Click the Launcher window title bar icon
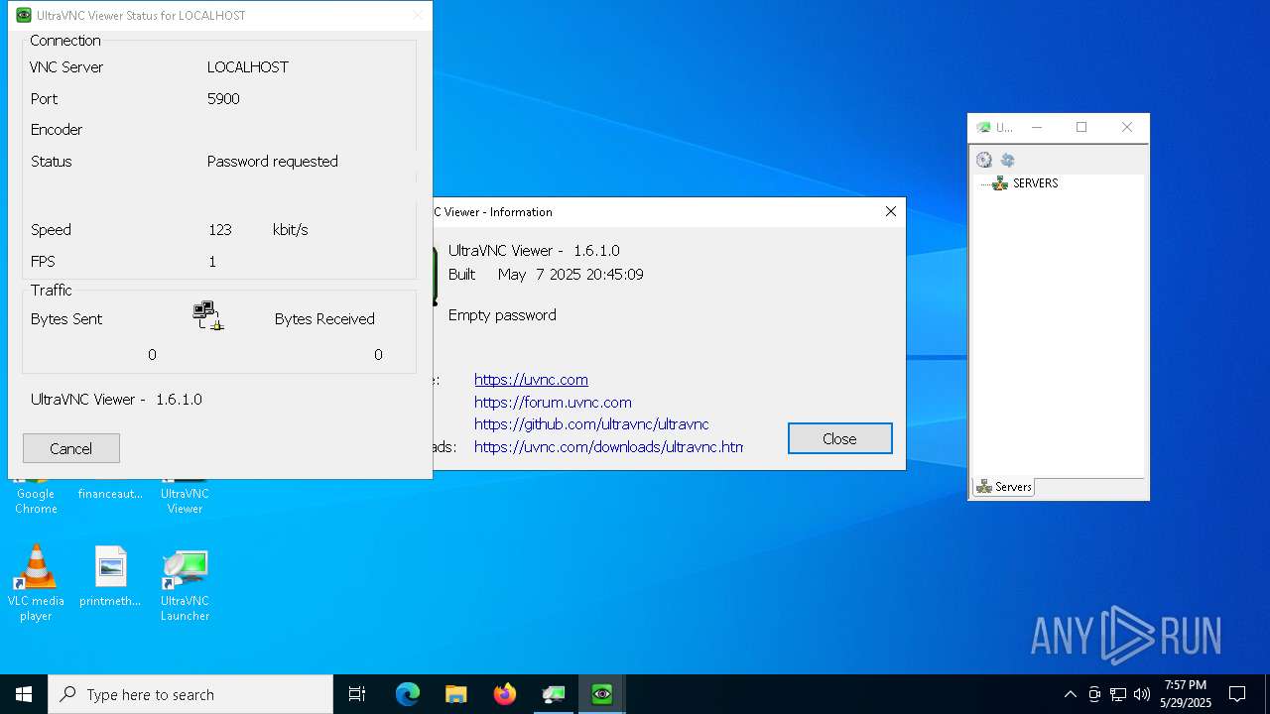 coord(983,127)
